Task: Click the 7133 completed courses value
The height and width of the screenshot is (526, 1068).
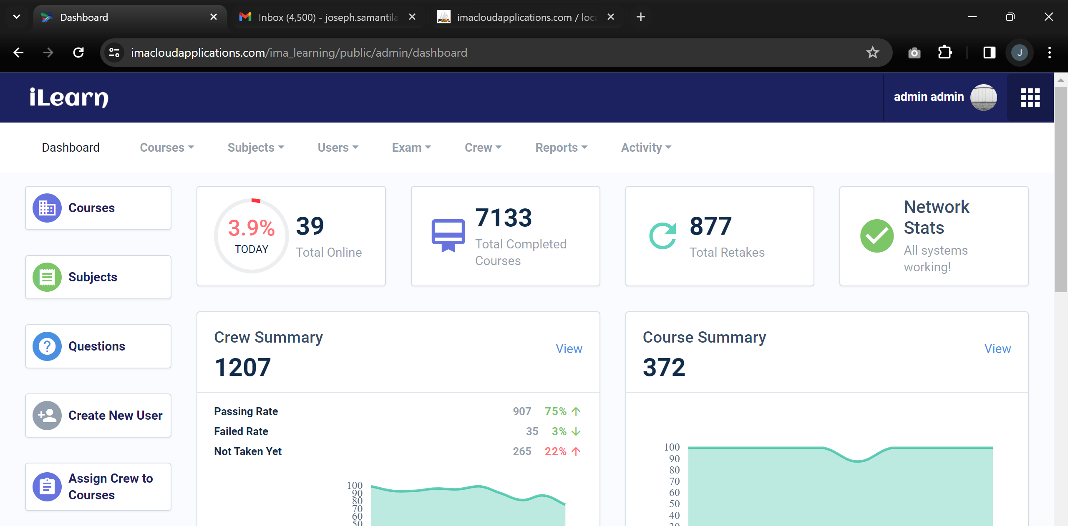Action: pos(504,218)
